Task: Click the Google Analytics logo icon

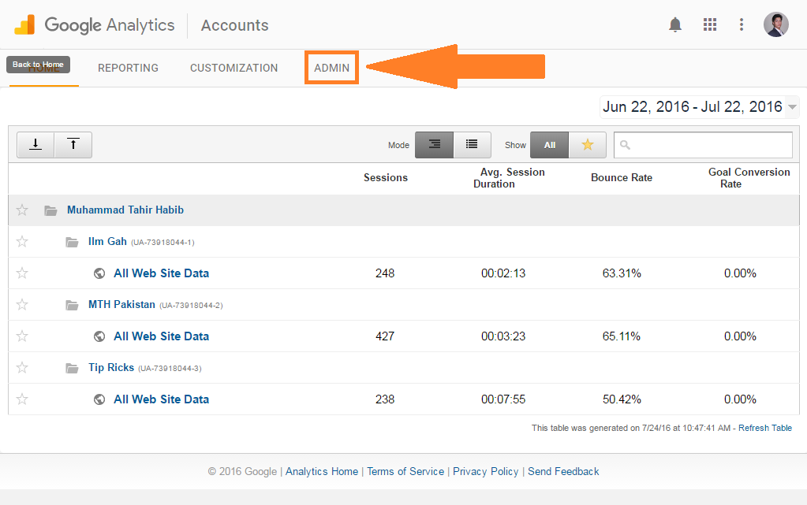Action: 24,24
